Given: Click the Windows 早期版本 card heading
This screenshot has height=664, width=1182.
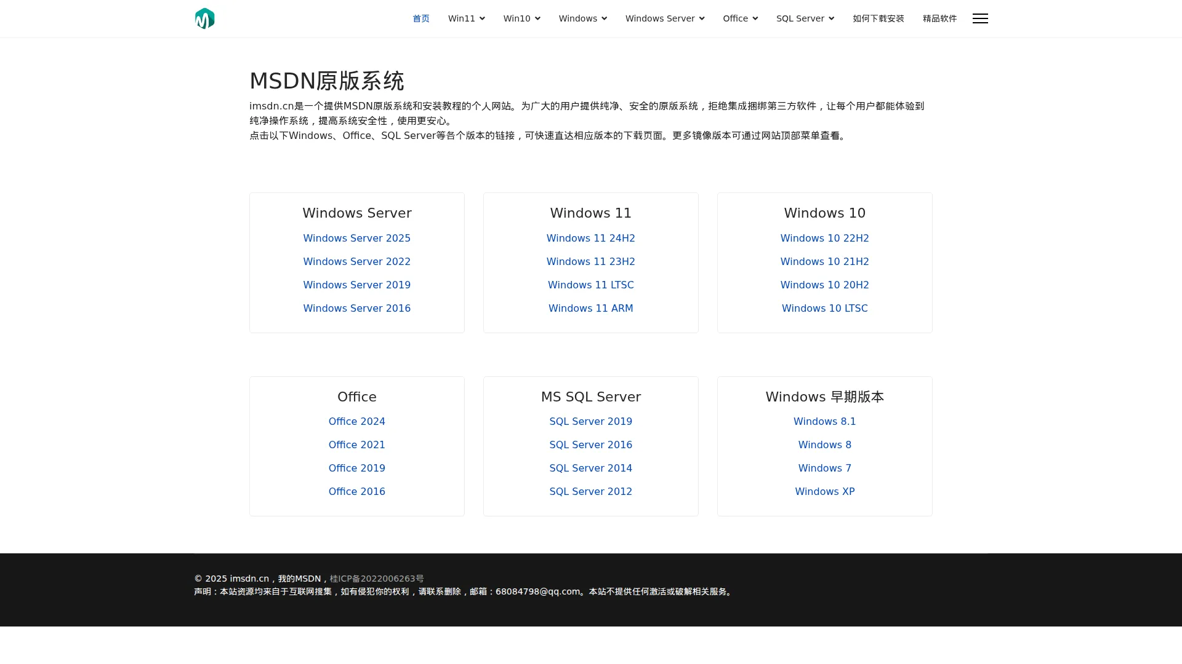Looking at the screenshot, I should pyautogui.click(x=825, y=397).
